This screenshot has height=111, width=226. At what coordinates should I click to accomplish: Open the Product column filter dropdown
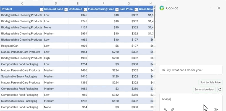41,9
